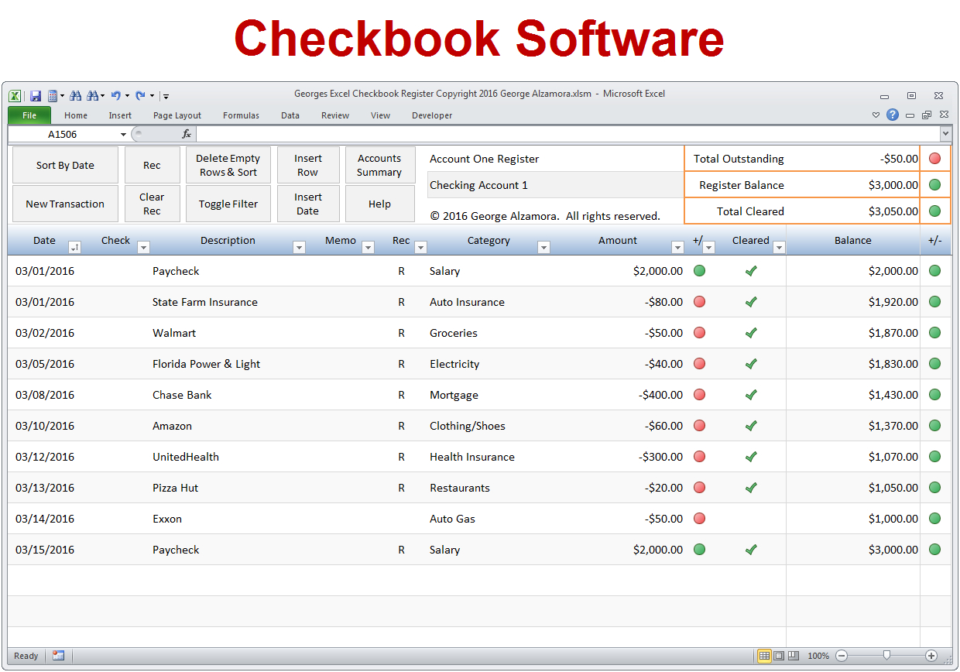Open the Category column filter dropdown
960x672 pixels.
coord(544,245)
